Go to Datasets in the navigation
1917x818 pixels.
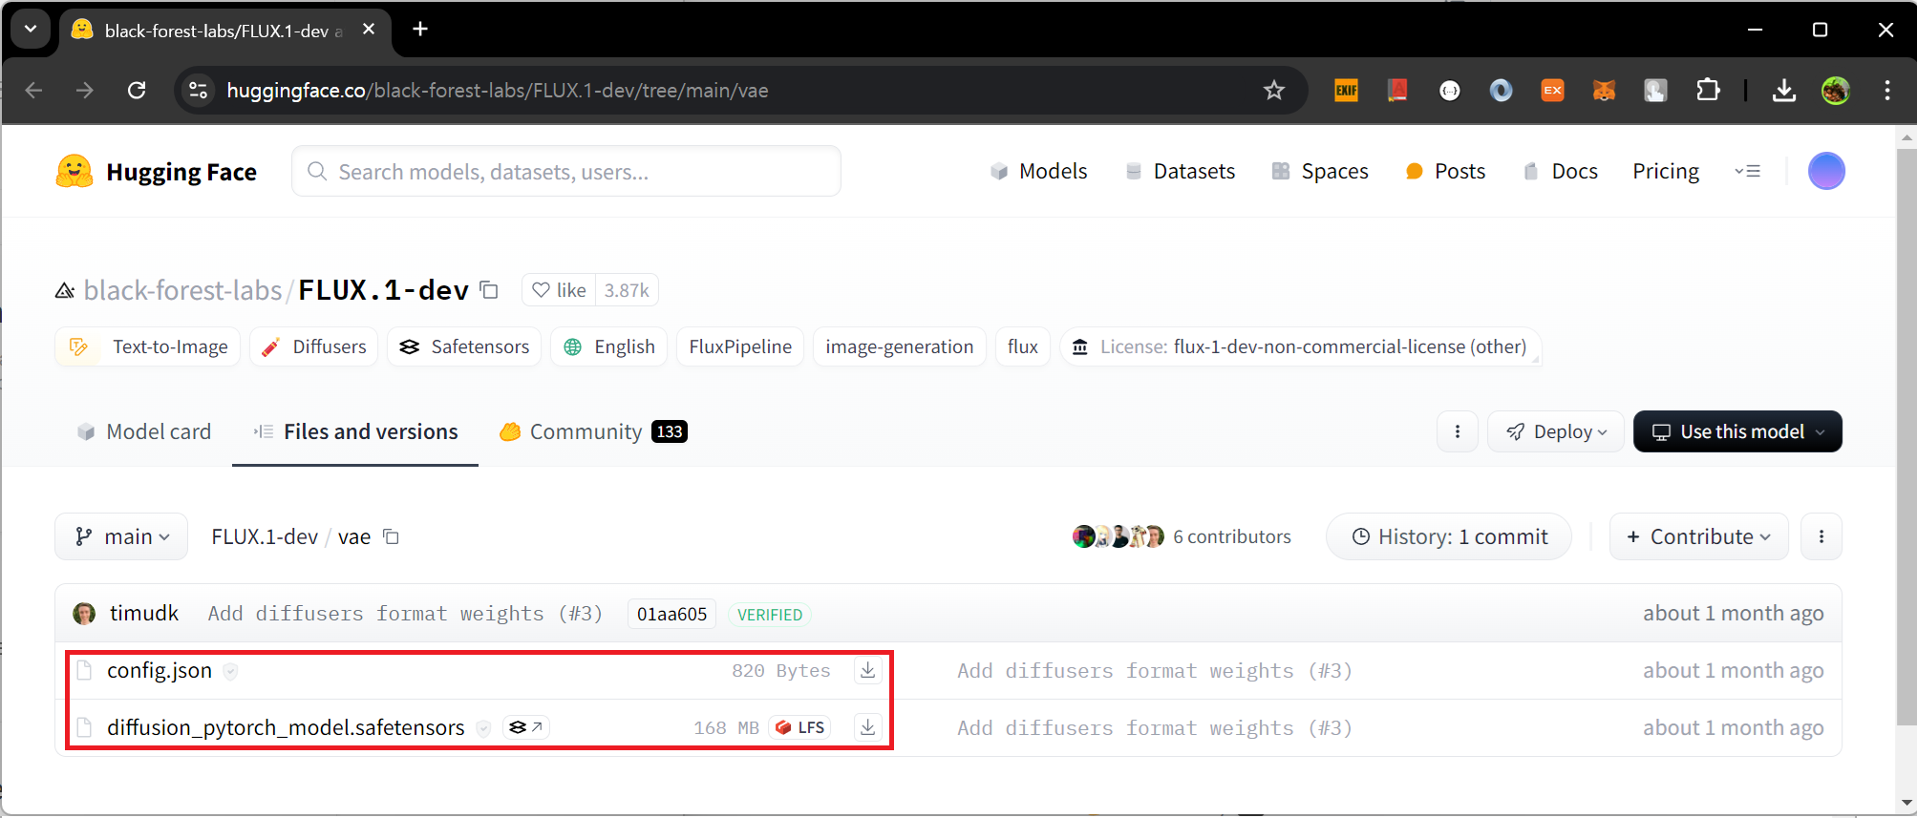click(x=1181, y=172)
